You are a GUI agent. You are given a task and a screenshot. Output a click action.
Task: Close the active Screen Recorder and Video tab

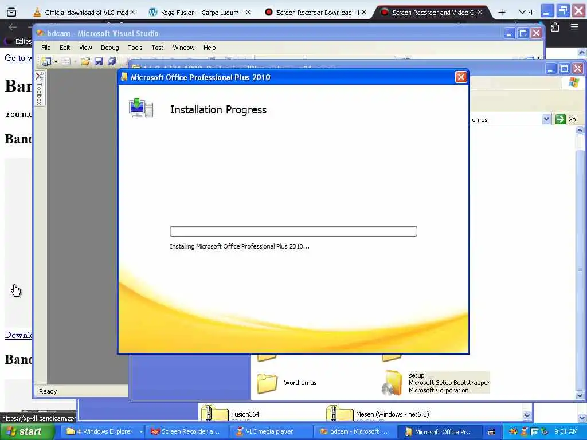[480, 13]
